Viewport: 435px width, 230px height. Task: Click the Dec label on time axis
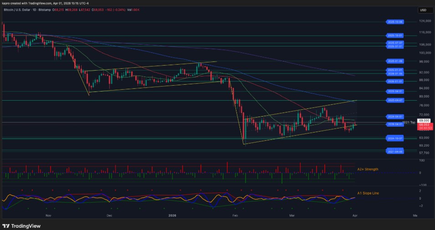pos(109,215)
